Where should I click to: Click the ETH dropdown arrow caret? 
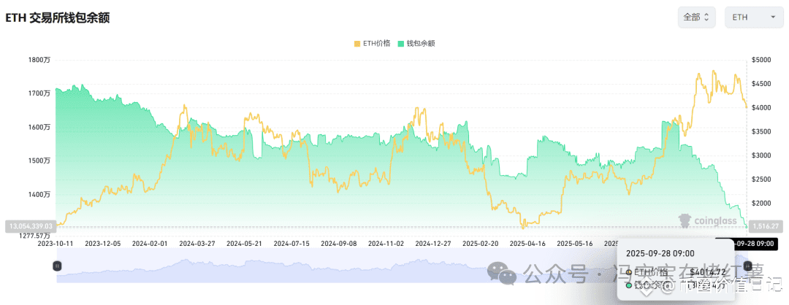(x=773, y=18)
